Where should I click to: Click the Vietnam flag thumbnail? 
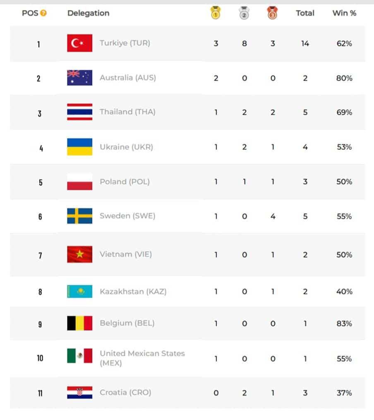coord(80,254)
